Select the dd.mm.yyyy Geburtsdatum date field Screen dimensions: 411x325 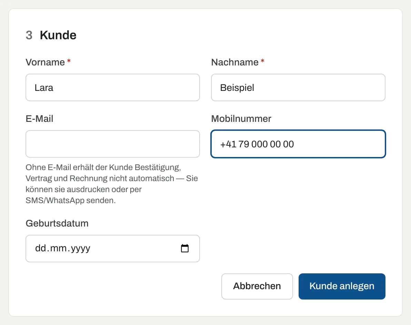[113, 248]
